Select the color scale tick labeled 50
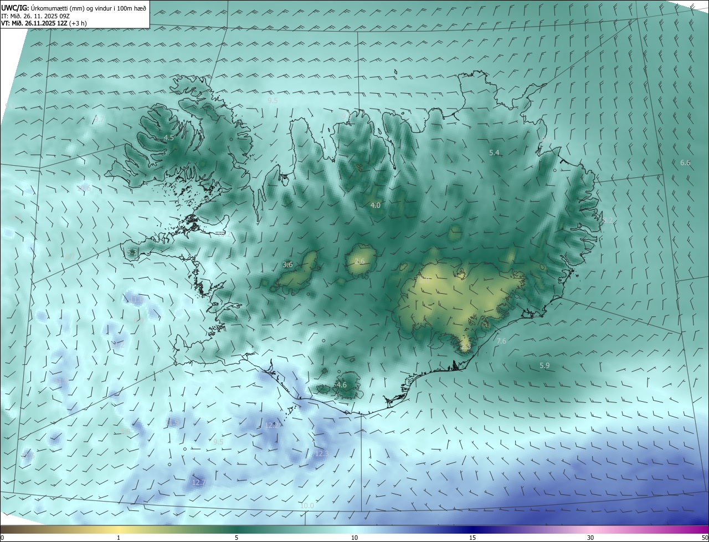This screenshot has height=542, width=709. tap(705, 538)
